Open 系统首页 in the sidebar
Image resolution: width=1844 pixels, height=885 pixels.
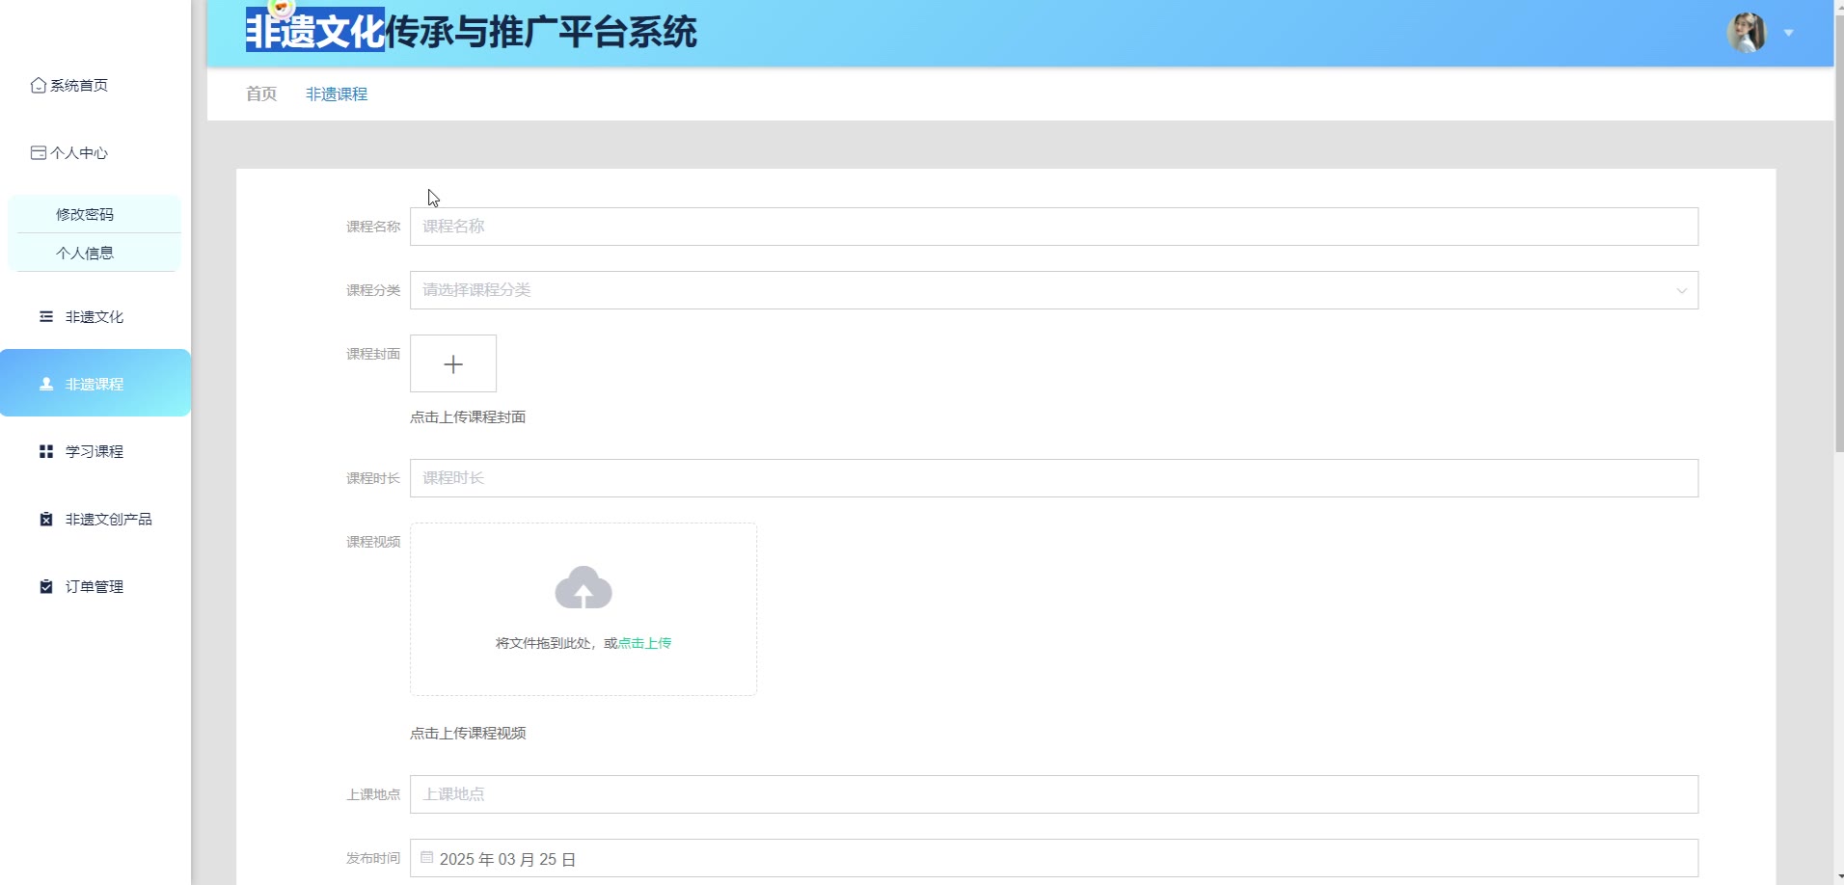tap(95, 86)
